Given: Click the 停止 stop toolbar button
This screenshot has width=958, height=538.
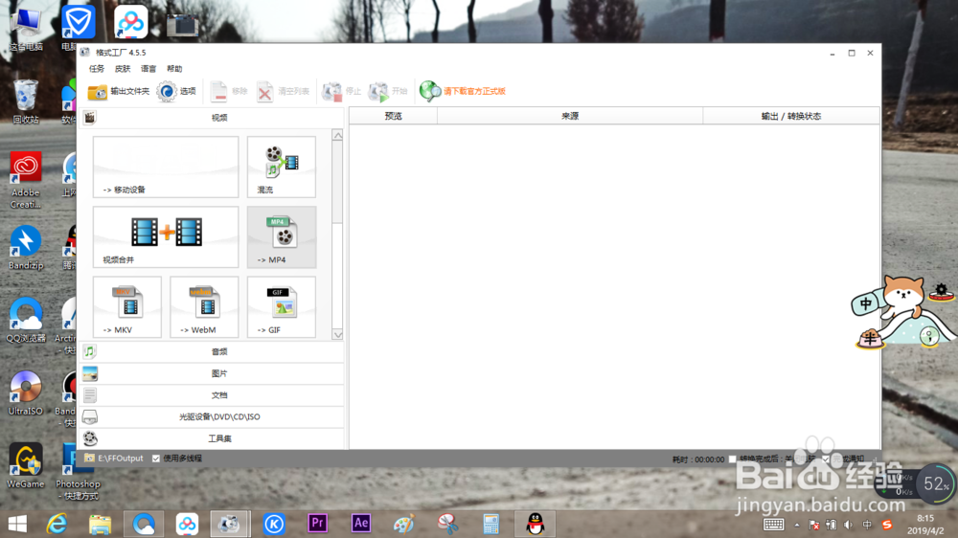Looking at the screenshot, I should click(x=342, y=92).
